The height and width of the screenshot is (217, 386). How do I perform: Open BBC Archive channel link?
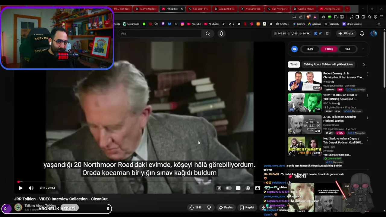[x=330, y=103]
